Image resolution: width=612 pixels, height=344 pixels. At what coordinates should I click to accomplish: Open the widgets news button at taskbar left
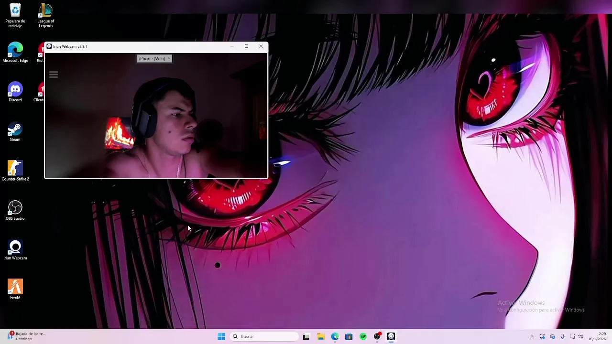coord(26,336)
